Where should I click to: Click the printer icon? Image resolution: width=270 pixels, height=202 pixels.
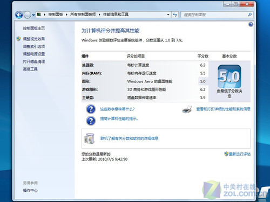click(187, 109)
